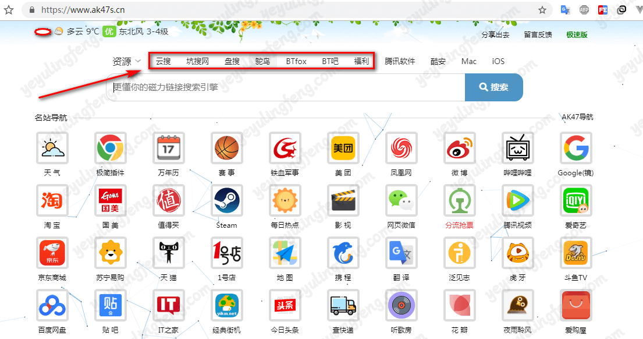The image size is (643, 339).
Task: Open the 影视 clapperboard icon
Action: [343, 200]
